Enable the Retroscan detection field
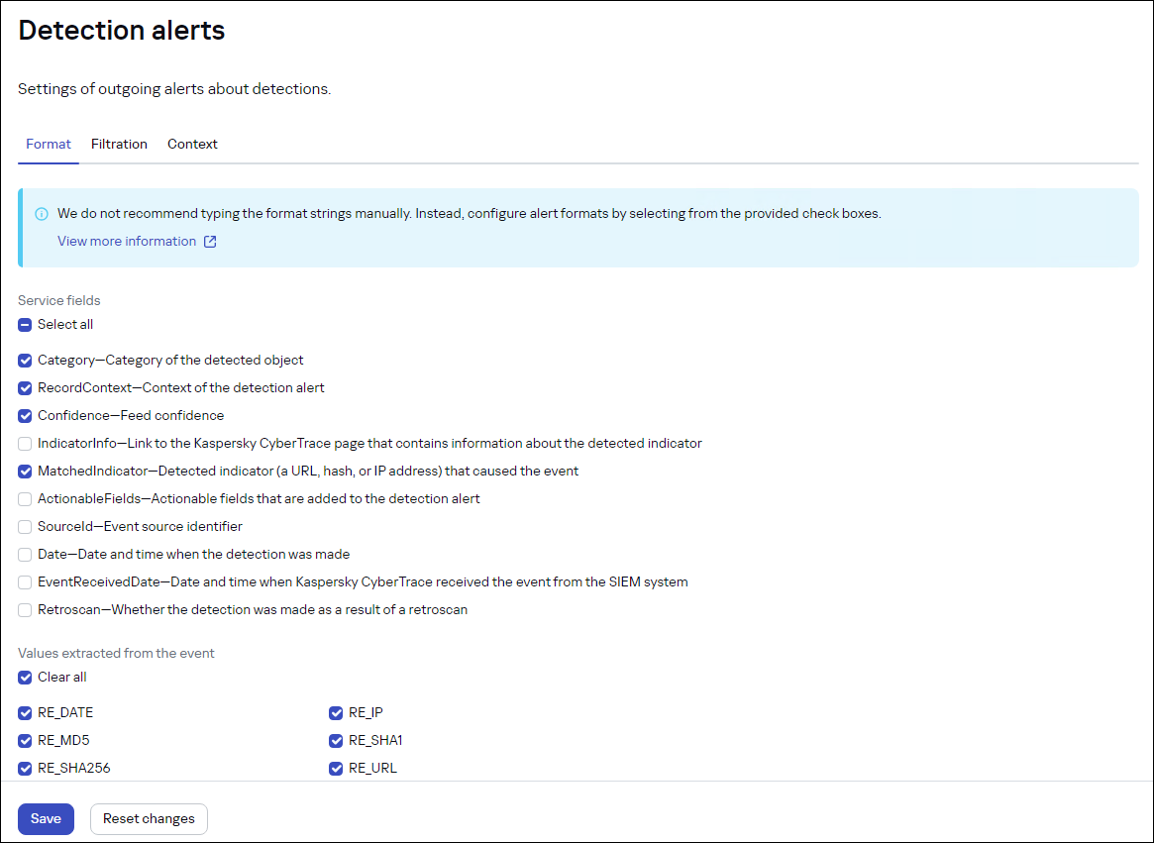 click(24, 609)
